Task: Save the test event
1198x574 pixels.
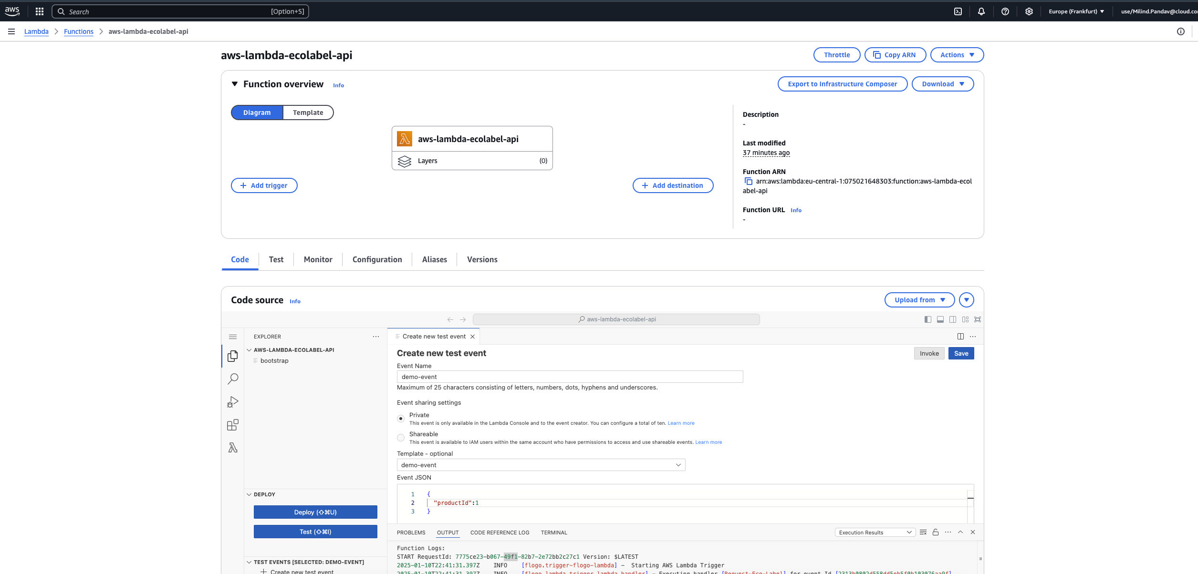Action: [x=961, y=353]
